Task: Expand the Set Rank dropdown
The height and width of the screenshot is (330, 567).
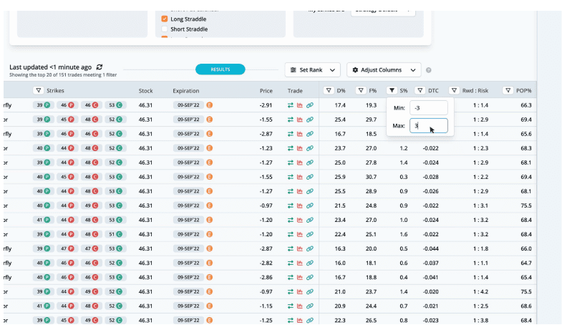Action: (312, 70)
